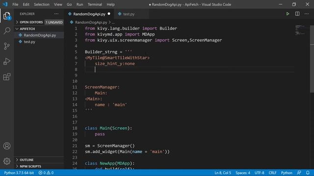The height and width of the screenshot is (176, 314).
Task: Open the Source Control view icon
Action: [x=7, y=46]
